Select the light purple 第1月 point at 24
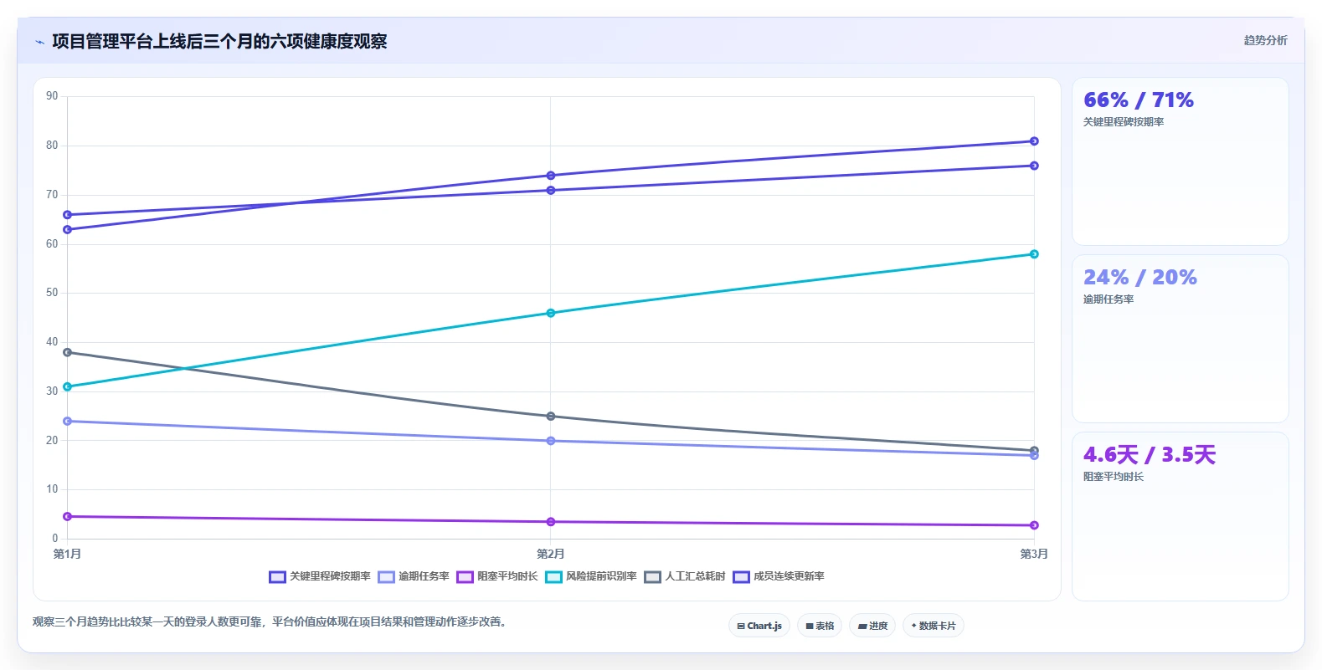The height and width of the screenshot is (670, 1322). click(68, 422)
